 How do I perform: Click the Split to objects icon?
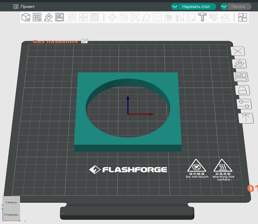pos(72,17)
